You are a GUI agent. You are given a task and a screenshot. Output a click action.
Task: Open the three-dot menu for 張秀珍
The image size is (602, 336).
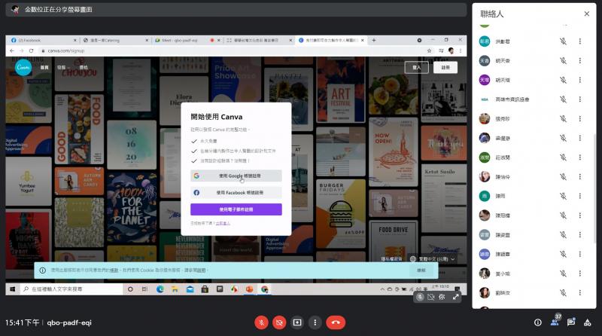(x=579, y=119)
